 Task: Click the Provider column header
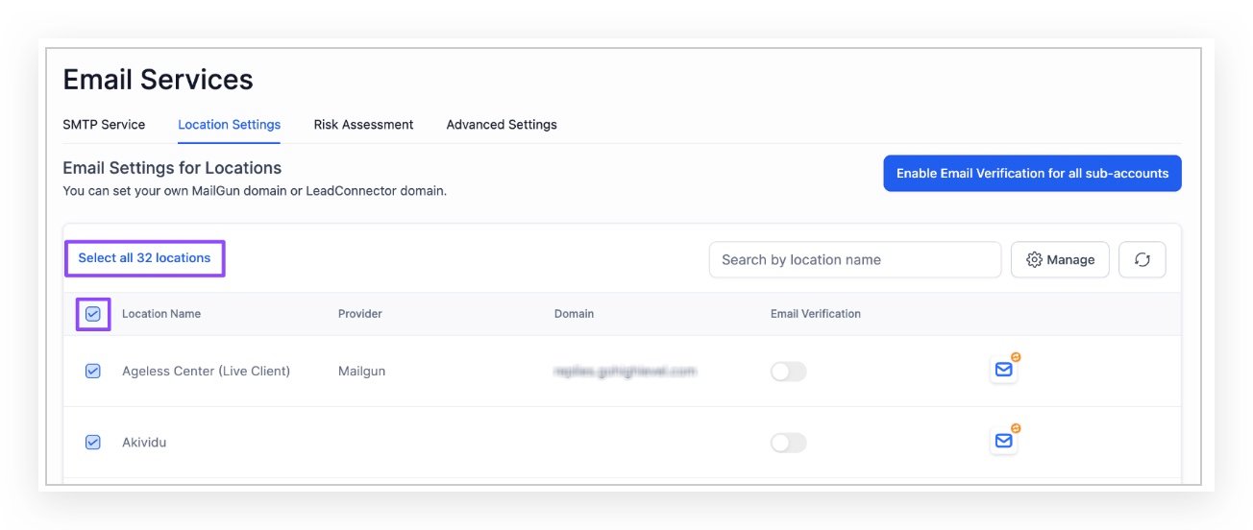coord(360,314)
